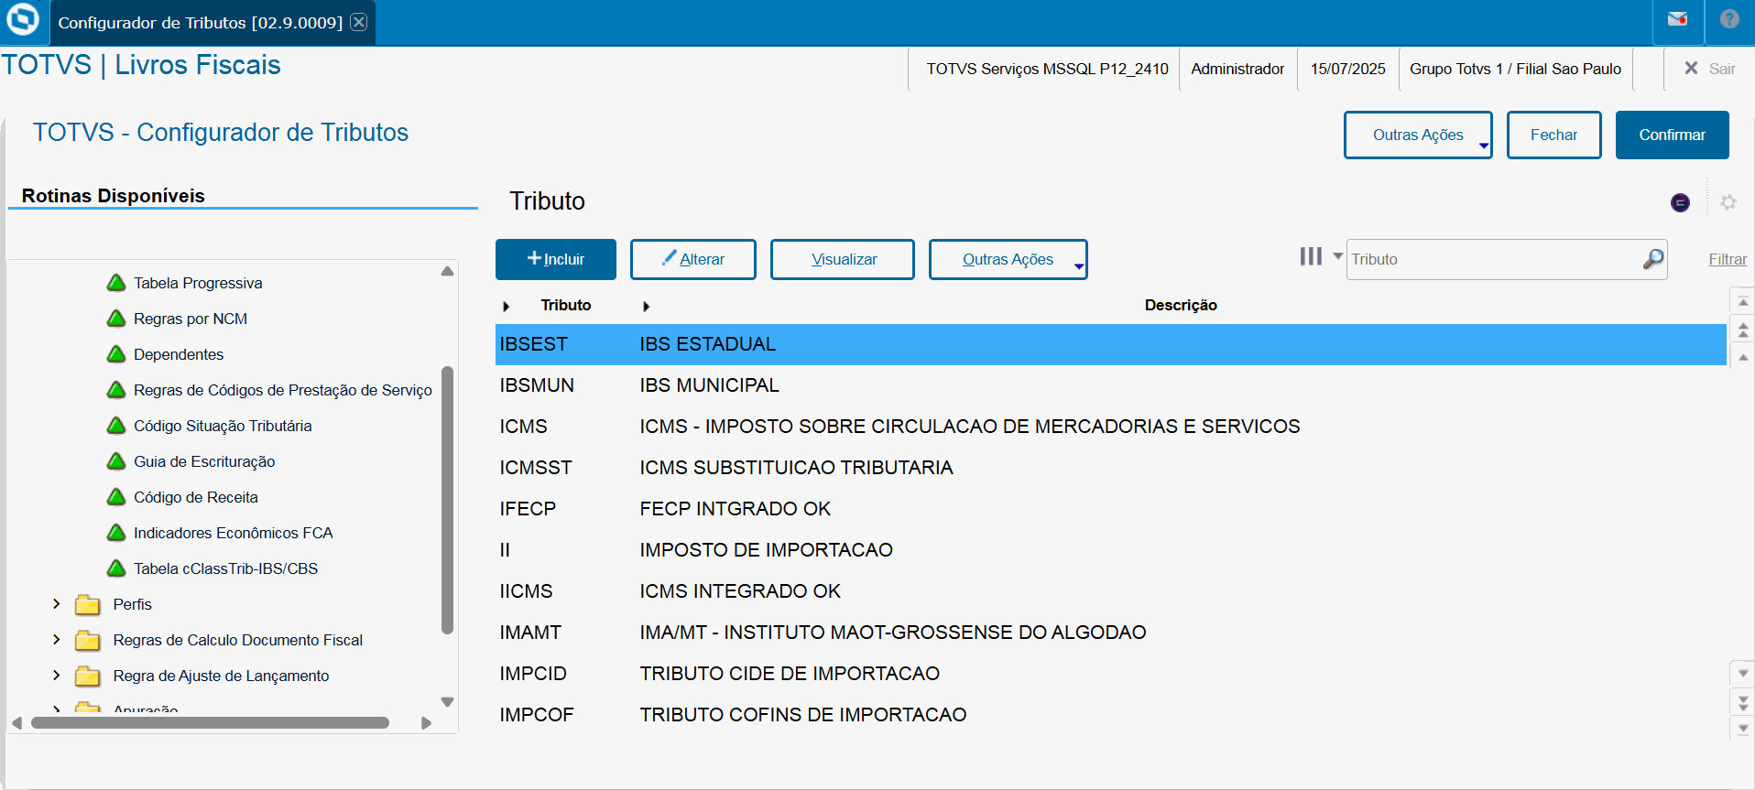Click the Alterar button
This screenshot has width=1755, height=790.
click(693, 259)
